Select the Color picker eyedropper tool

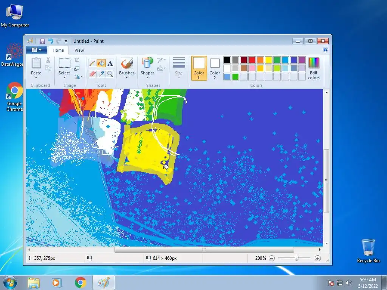pyautogui.click(x=101, y=74)
